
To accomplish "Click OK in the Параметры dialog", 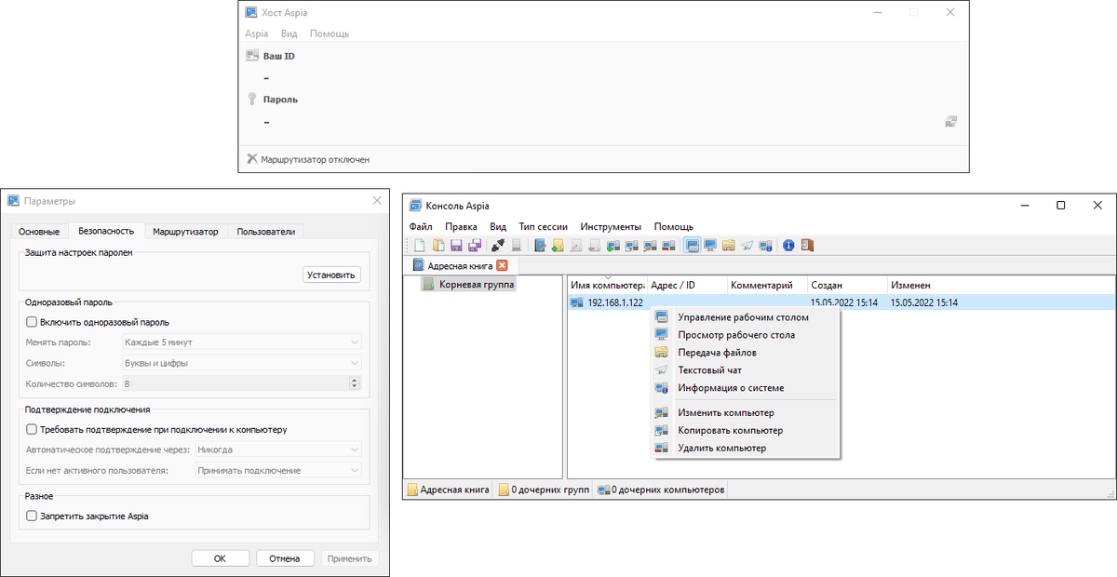I will point(220,558).
